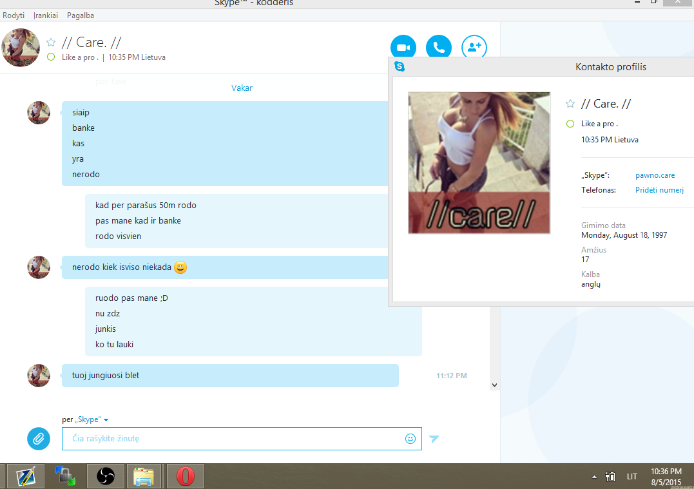Click the 11:12 PM message timestamp

452,376
